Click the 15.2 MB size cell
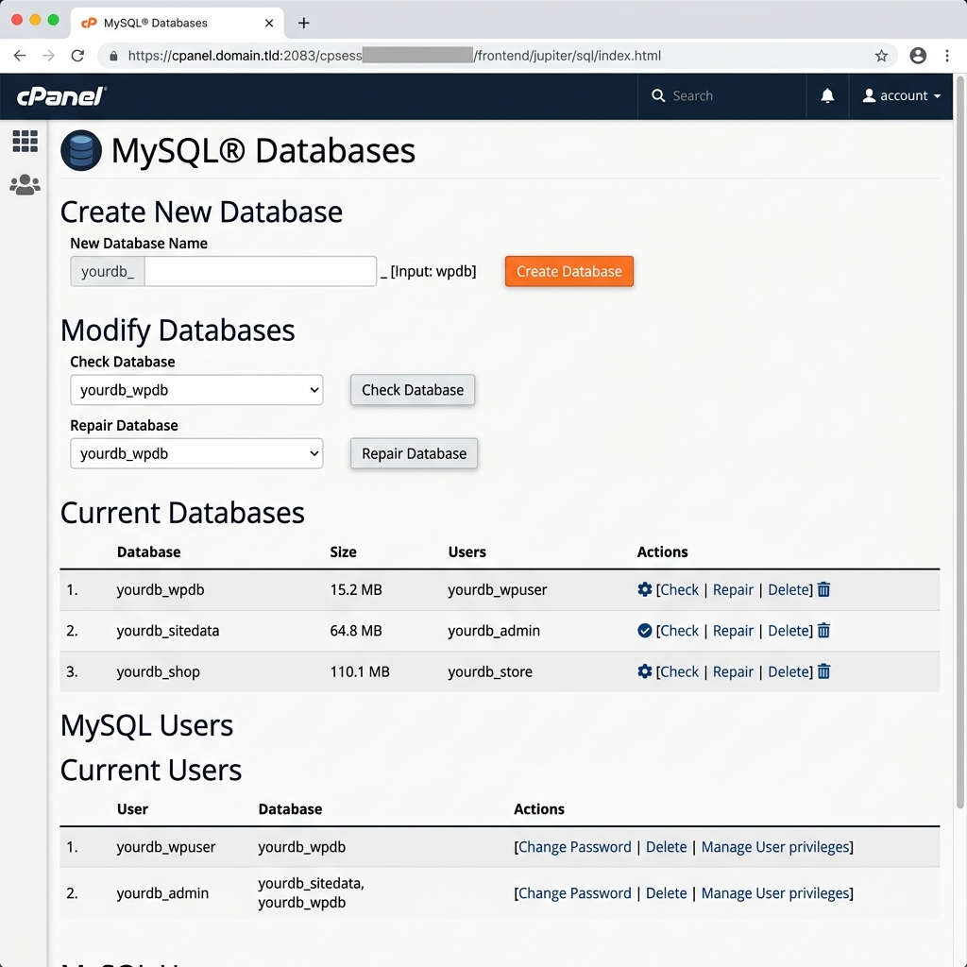This screenshot has width=967, height=967. click(356, 589)
